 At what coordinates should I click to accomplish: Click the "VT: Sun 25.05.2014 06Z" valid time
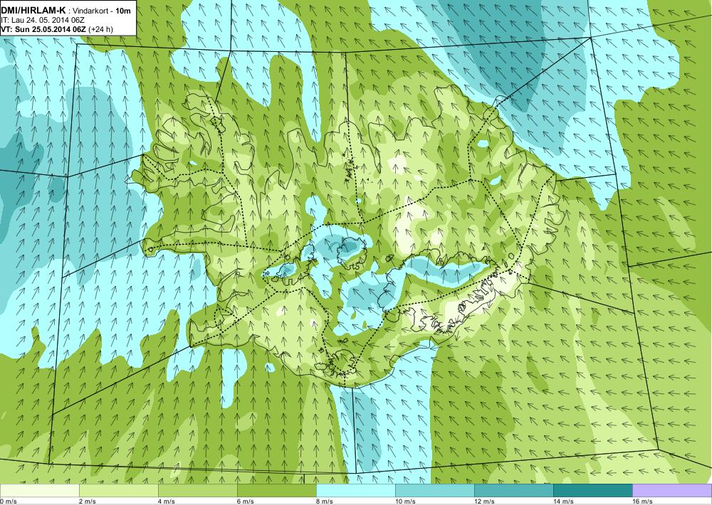44,29
